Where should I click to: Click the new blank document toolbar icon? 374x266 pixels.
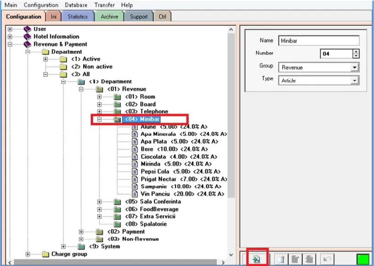[281, 259]
